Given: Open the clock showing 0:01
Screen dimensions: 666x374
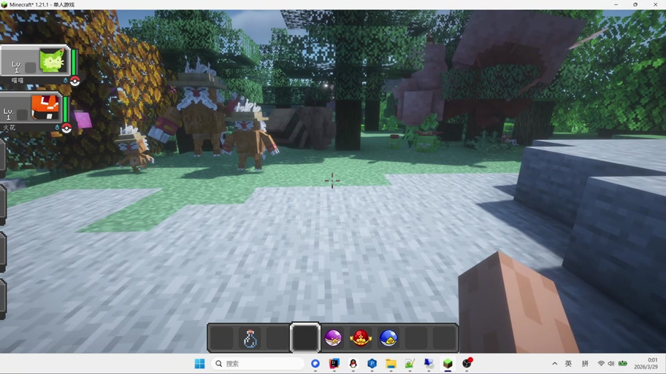Looking at the screenshot, I should [646, 363].
